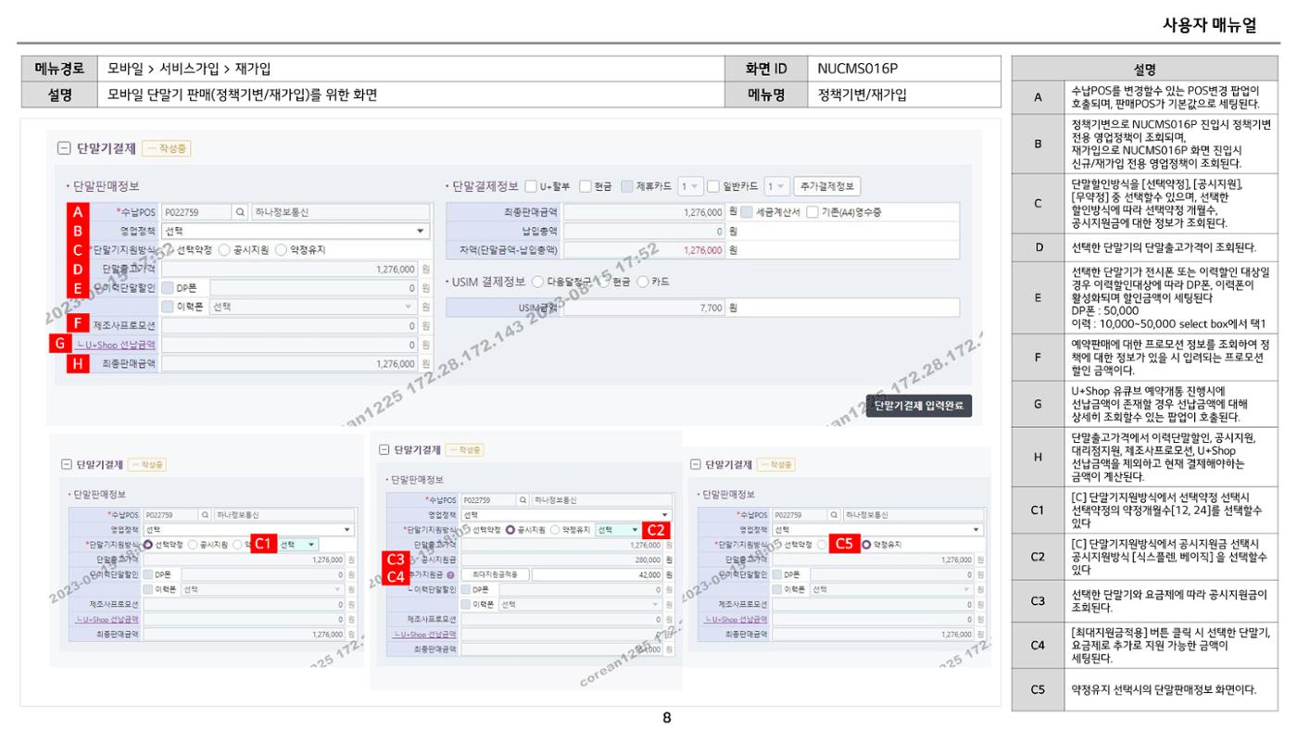
Task: Click 수납POS search icon where 공시지원 is selected
Action: pyautogui.click(x=523, y=499)
